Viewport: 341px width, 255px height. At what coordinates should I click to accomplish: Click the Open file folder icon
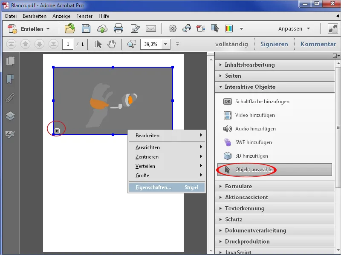coord(70,28)
